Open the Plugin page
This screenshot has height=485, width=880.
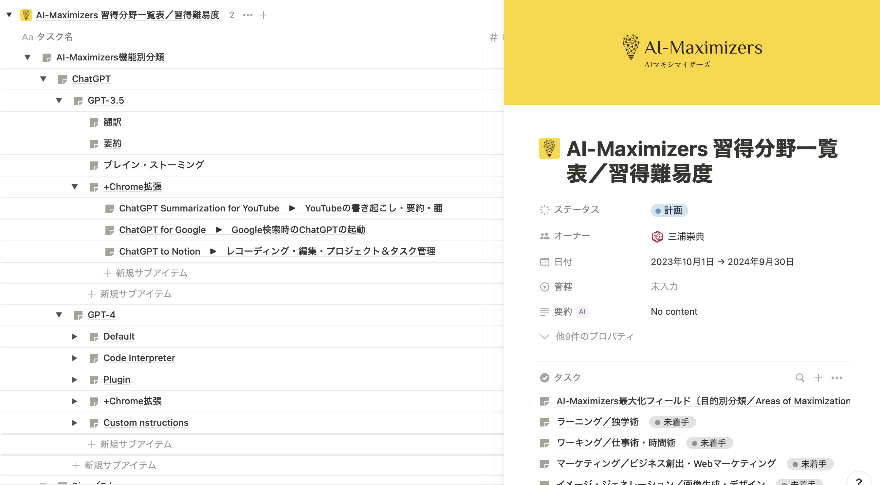point(117,380)
